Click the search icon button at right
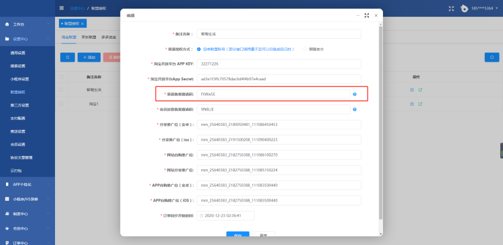Viewport: 503px width, 245px height. pyautogui.click(x=492, y=58)
